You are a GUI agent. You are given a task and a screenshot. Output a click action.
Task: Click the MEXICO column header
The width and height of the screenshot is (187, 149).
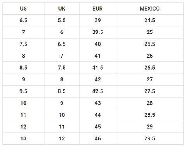(150, 9)
